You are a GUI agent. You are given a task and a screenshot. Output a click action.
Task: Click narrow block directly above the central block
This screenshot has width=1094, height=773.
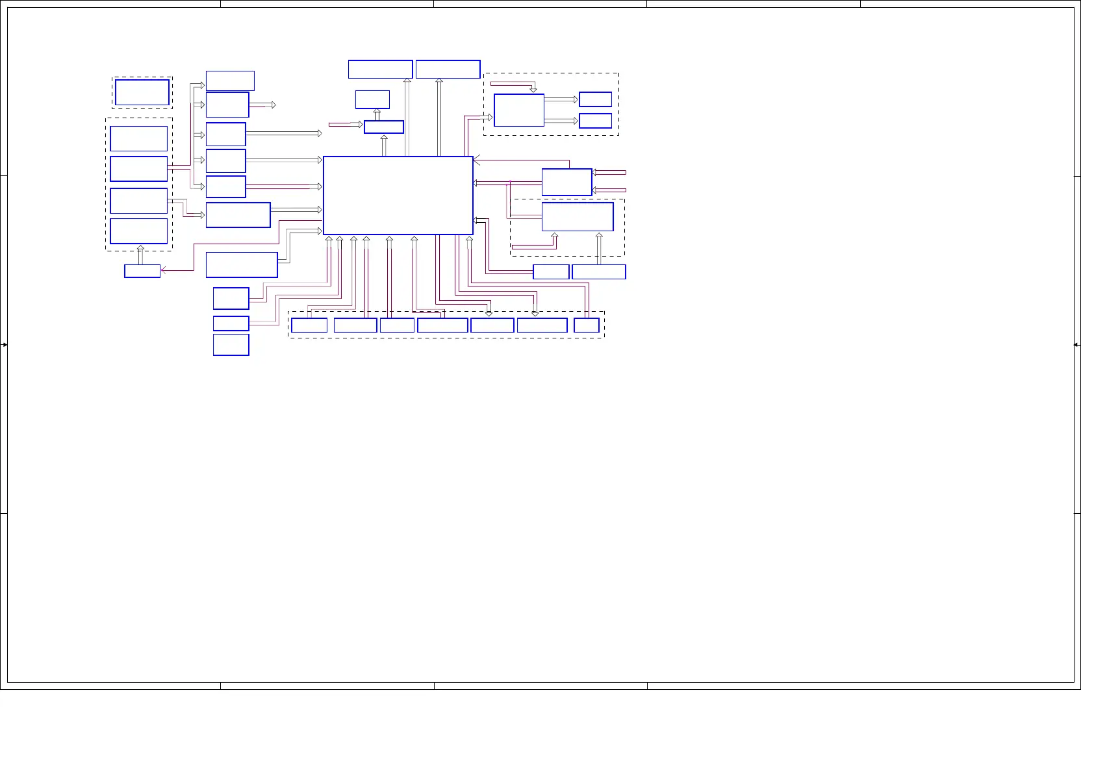click(384, 127)
